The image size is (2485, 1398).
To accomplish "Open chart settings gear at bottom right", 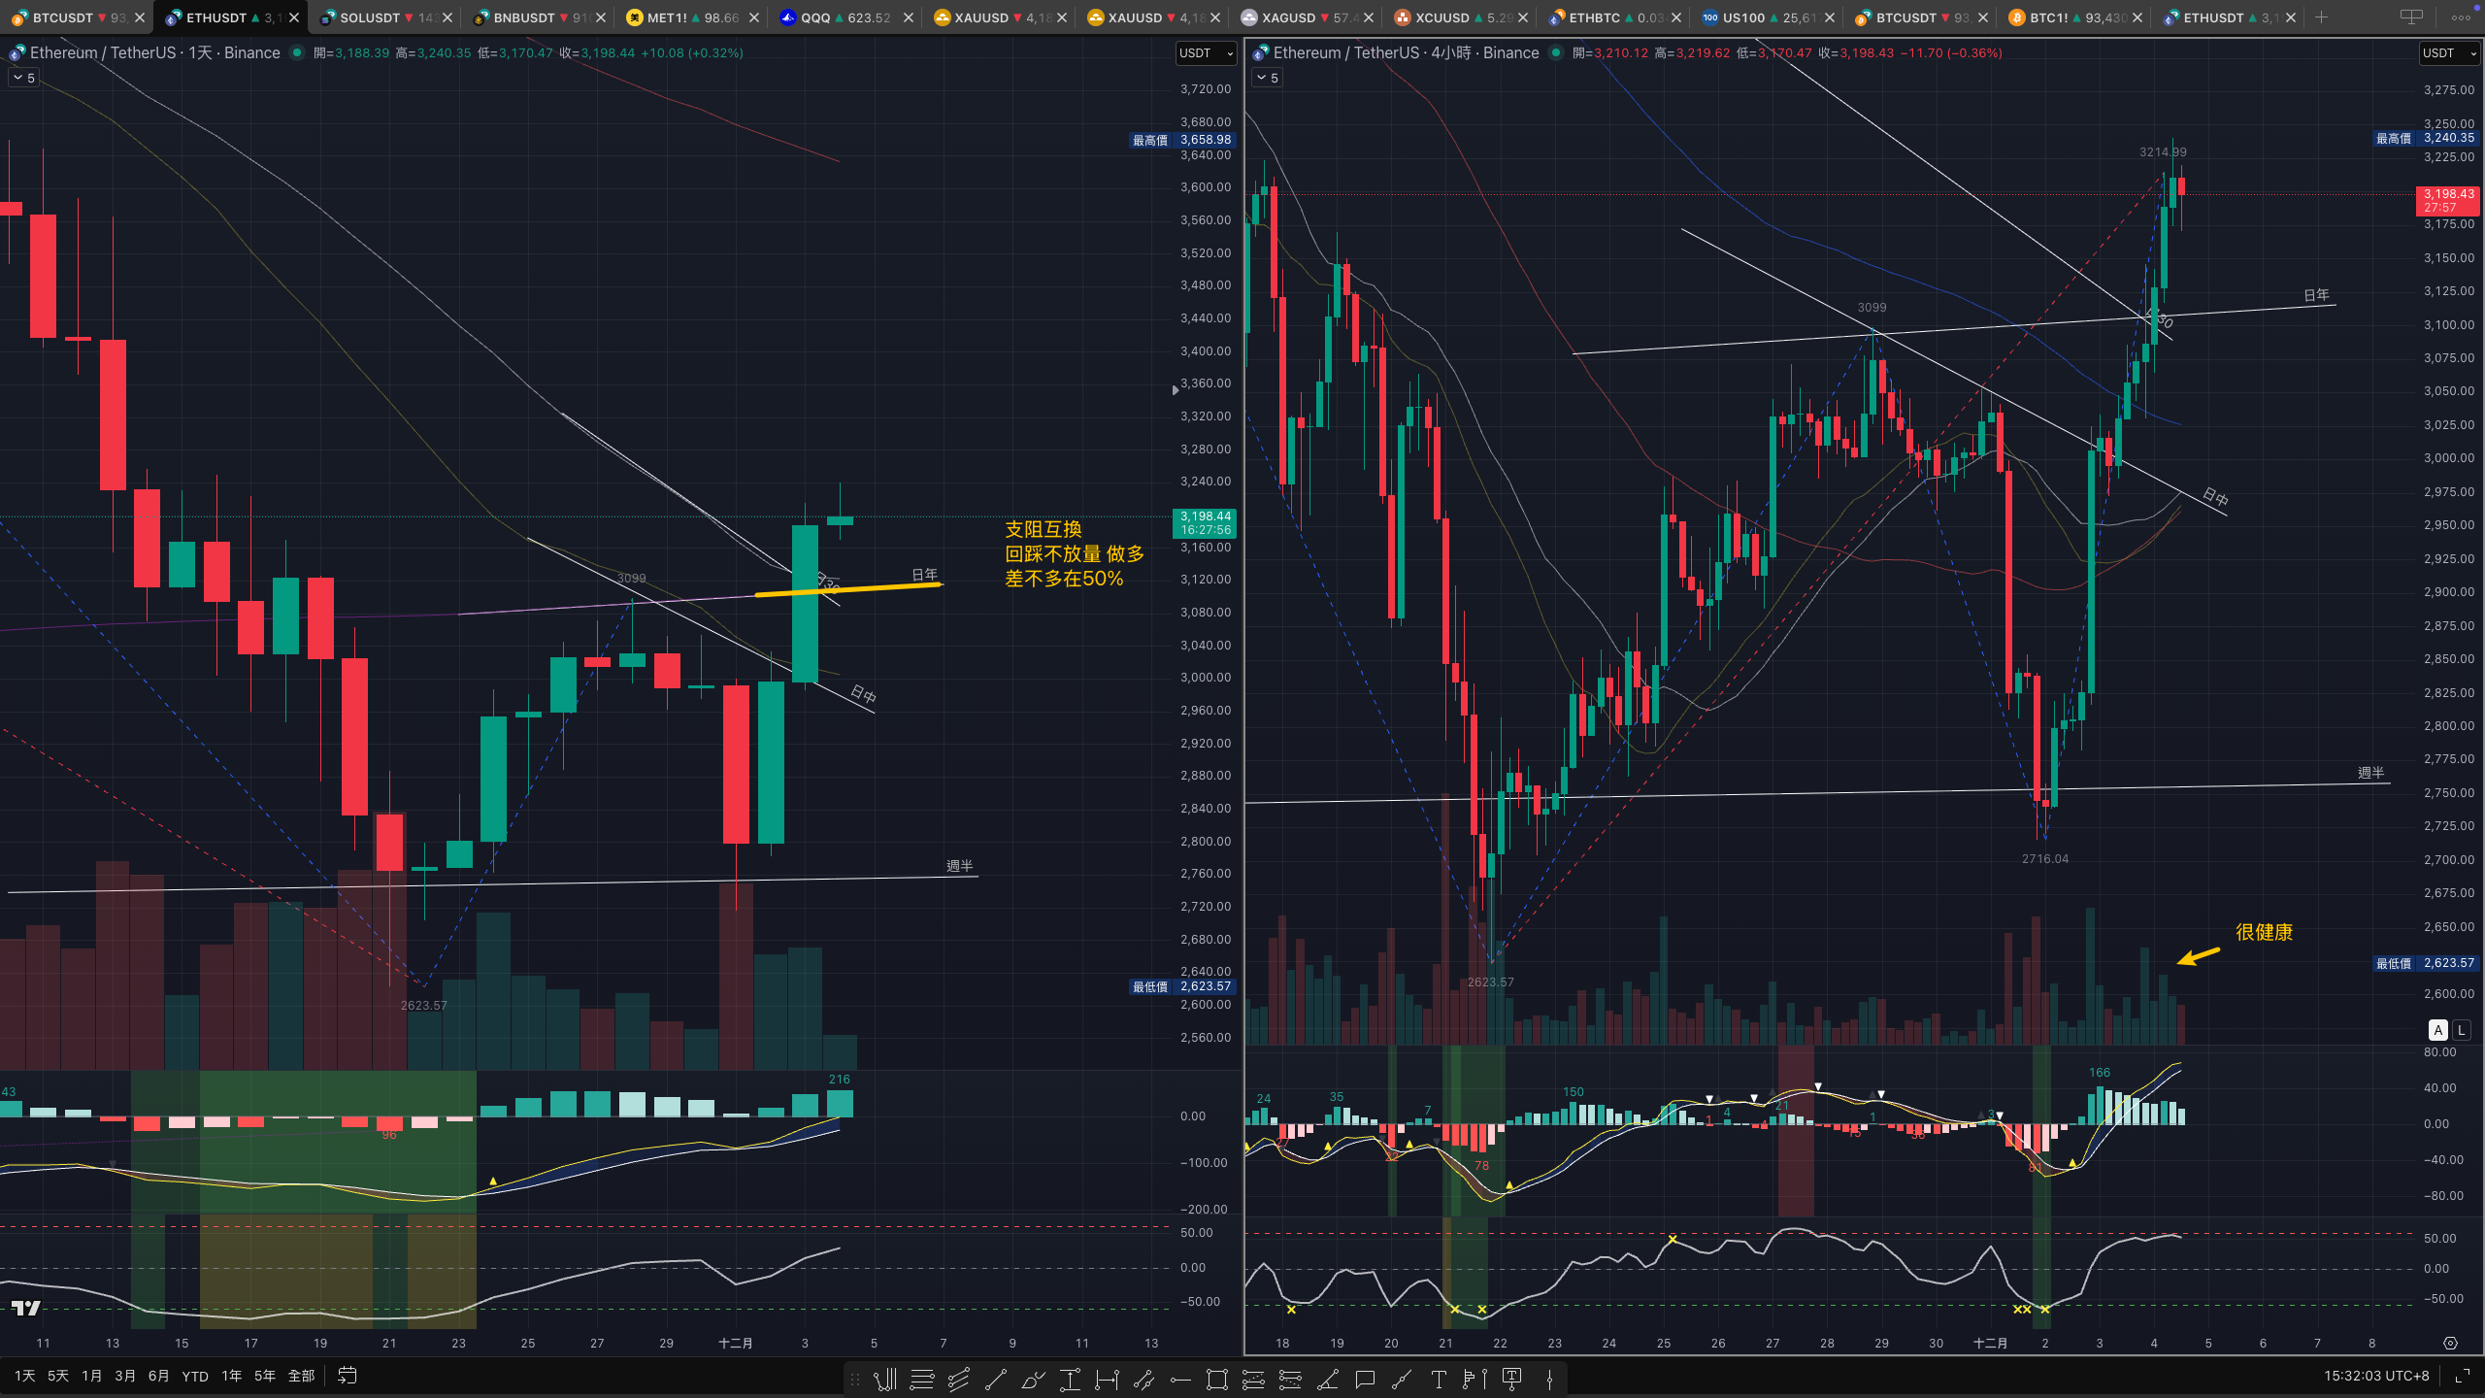I will [x=2450, y=1344].
